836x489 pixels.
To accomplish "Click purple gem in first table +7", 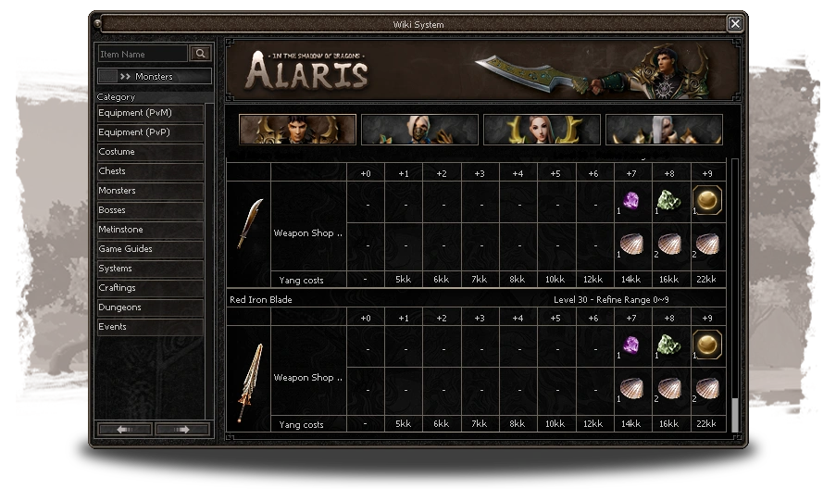I will click(631, 201).
